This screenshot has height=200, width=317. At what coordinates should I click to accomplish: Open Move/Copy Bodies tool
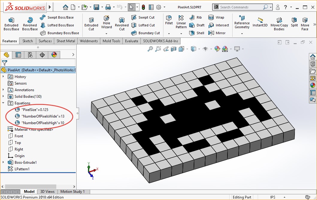[x=279, y=24]
